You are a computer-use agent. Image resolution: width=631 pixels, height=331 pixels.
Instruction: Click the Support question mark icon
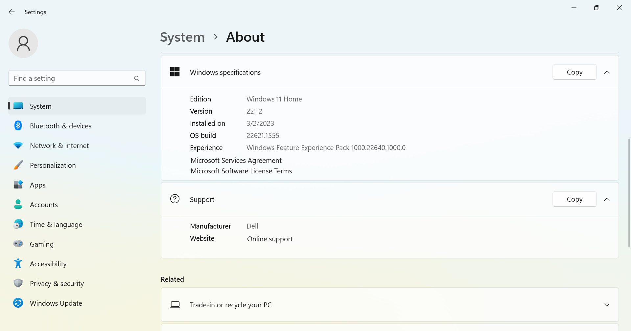click(175, 199)
